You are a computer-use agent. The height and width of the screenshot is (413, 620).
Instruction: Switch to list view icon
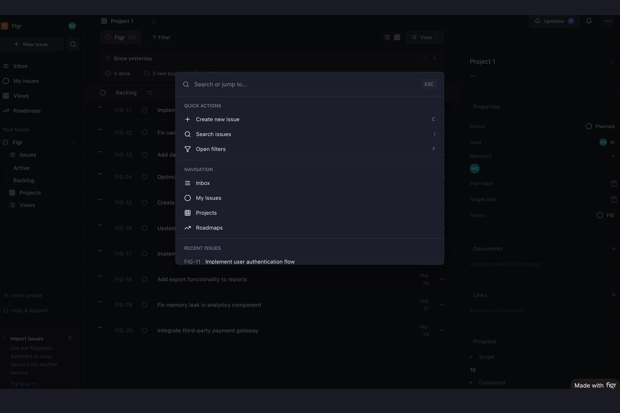[x=387, y=37]
